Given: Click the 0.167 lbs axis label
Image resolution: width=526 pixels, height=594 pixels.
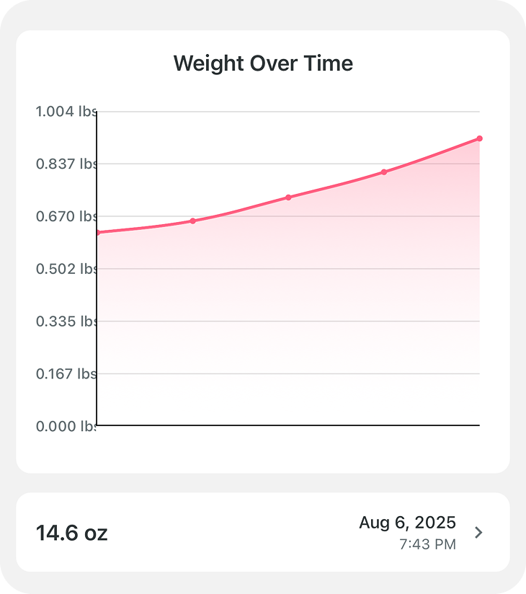Looking at the screenshot, I should 66,373.
